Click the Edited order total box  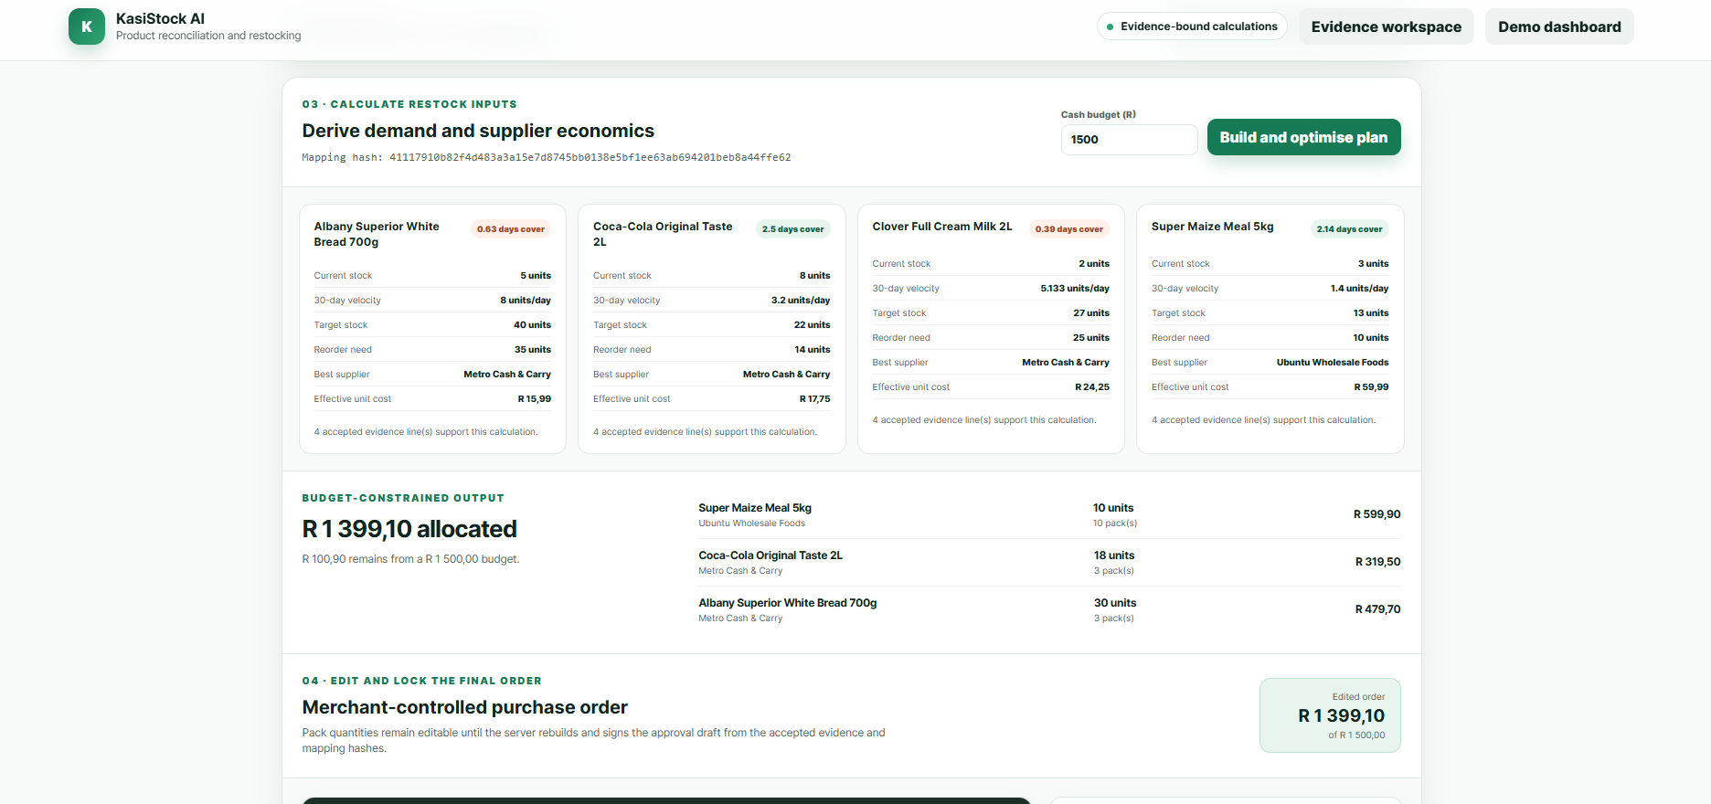pos(1330,715)
